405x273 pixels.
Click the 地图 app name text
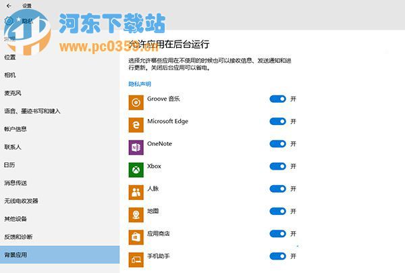pos(153,212)
